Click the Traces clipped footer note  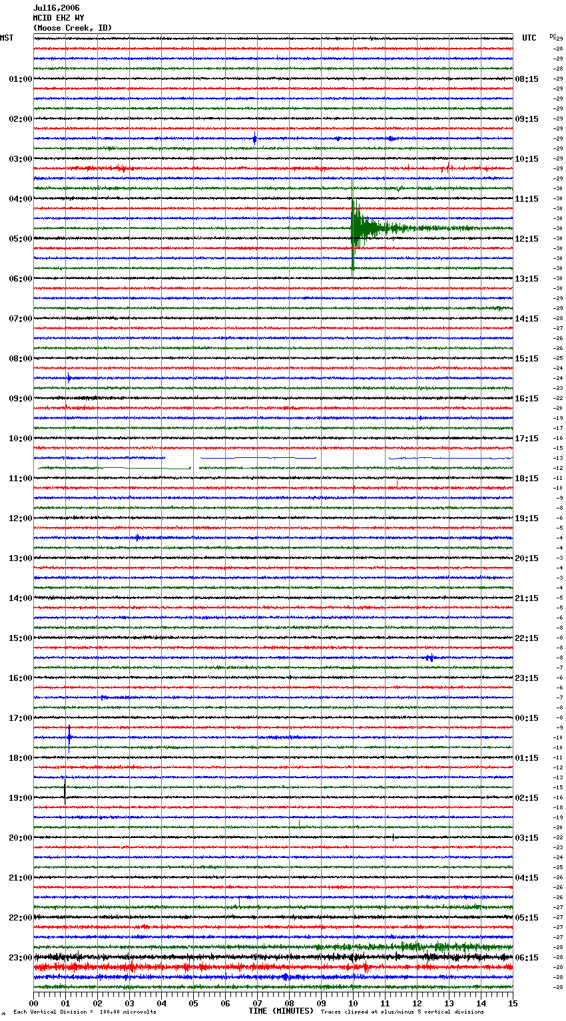coord(402,1012)
